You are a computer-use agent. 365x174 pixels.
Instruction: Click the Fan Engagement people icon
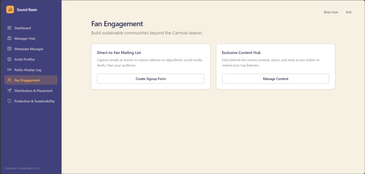[10, 80]
